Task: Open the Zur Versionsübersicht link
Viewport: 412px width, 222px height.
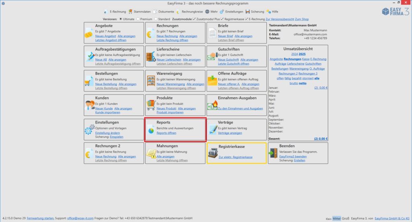Action: point(280,19)
